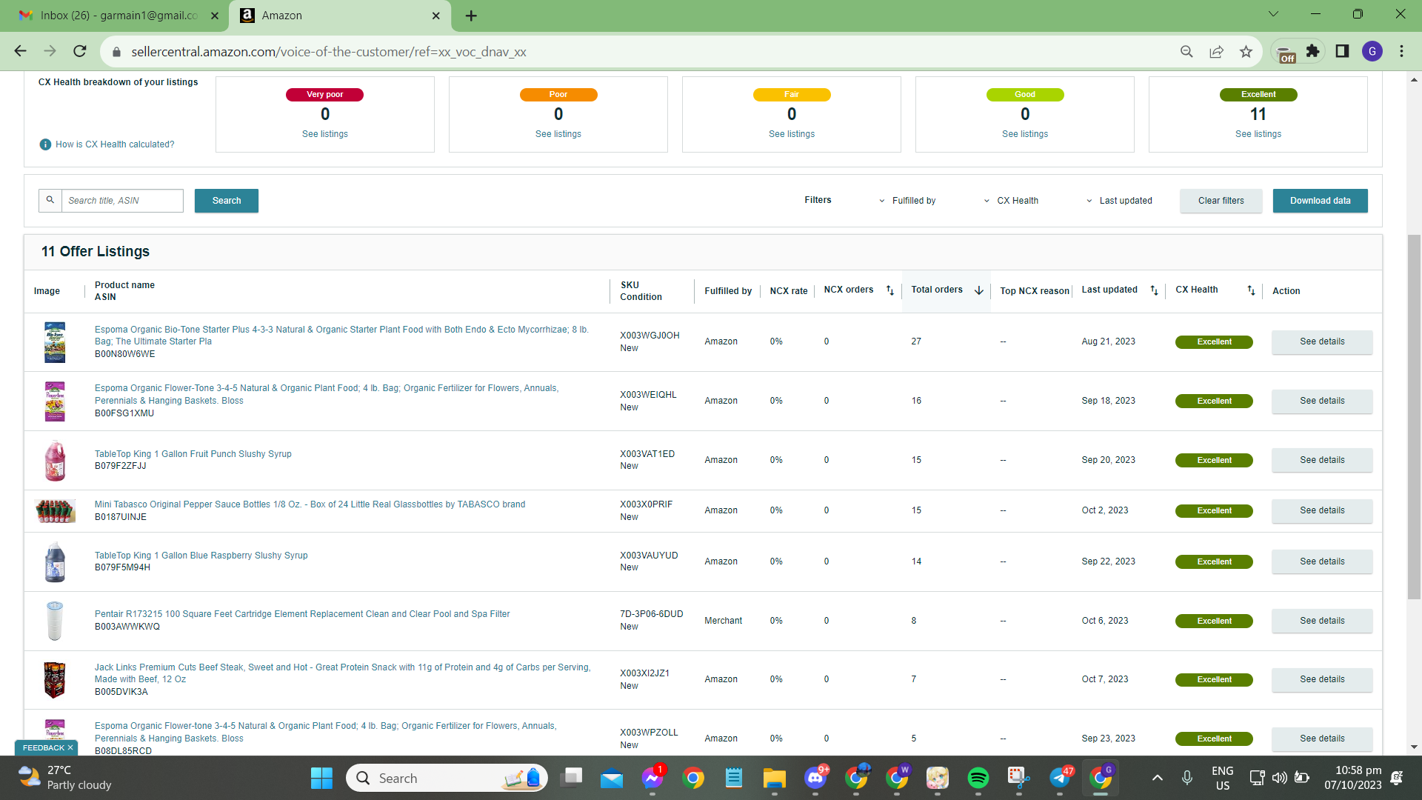See details for Espoma Bio-Tone listing
Viewport: 1422px width, 800px height.
[x=1322, y=341]
